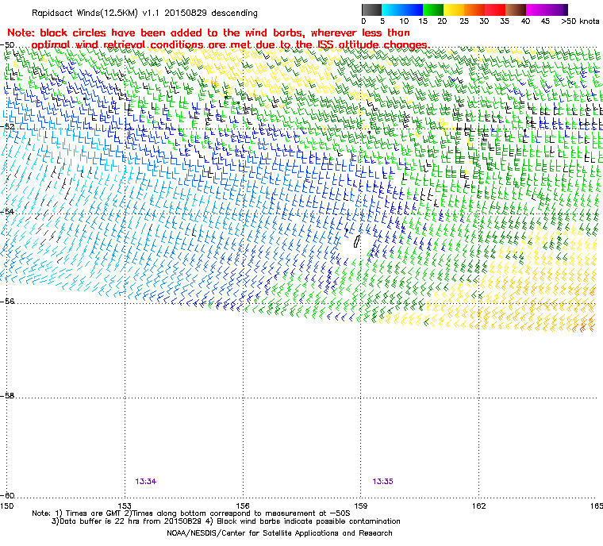This screenshot has height=546, width=603.
Task: Click the '10' legend scale label
Action: pyautogui.click(x=404, y=21)
